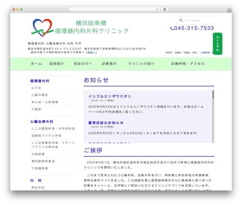Screen dimensions: 242x205
Task: Click the browser reload icon
Action: pyautogui.click(x=157, y=10)
